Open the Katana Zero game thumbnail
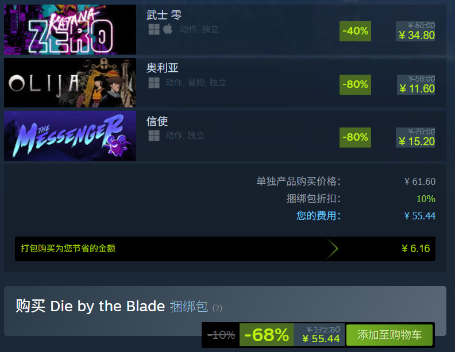Viewport: 455px width, 352px height. coord(70,29)
